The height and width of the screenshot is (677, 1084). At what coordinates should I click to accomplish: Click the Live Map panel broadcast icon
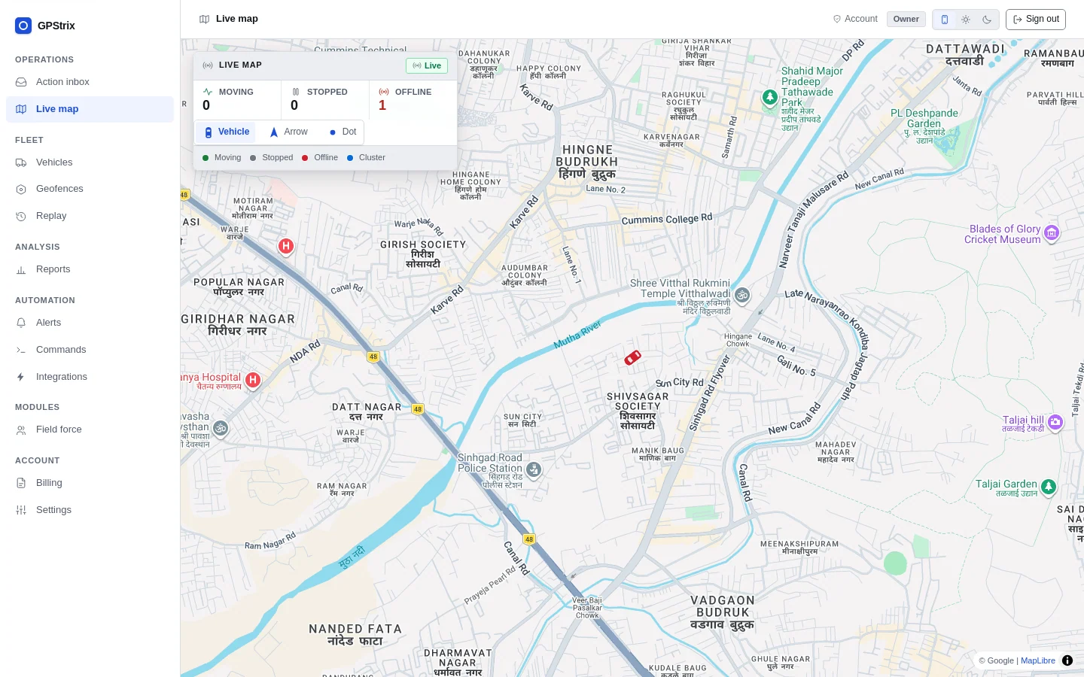(208, 65)
